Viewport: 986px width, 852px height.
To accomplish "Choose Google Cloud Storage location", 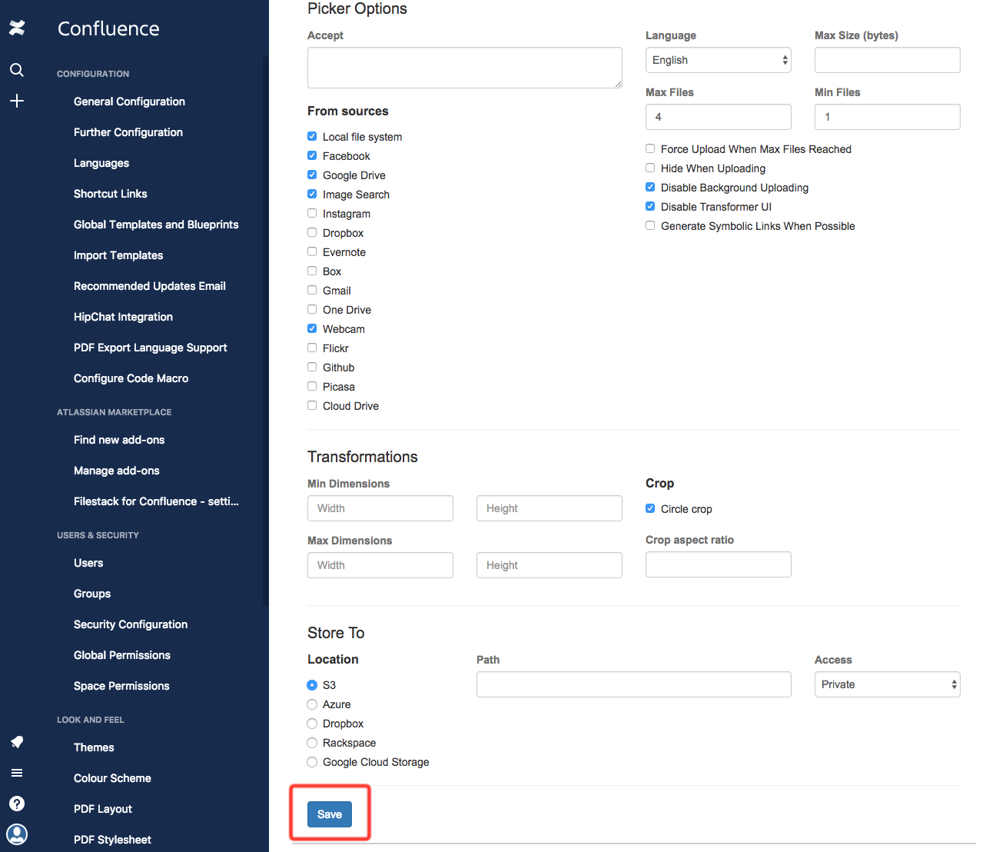I will [x=312, y=762].
